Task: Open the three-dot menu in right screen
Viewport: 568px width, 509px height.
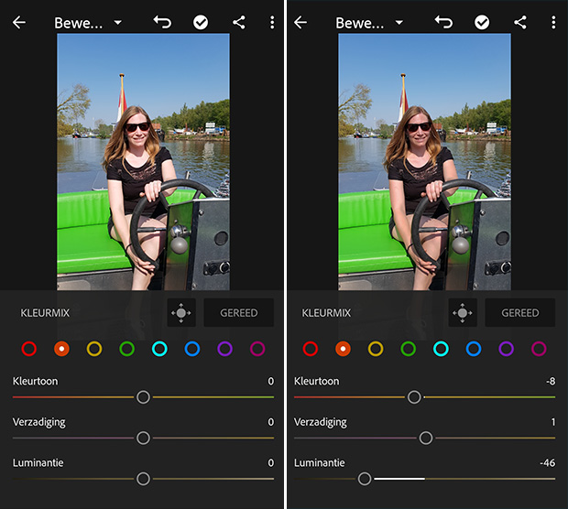Action: (x=553, y=23)
